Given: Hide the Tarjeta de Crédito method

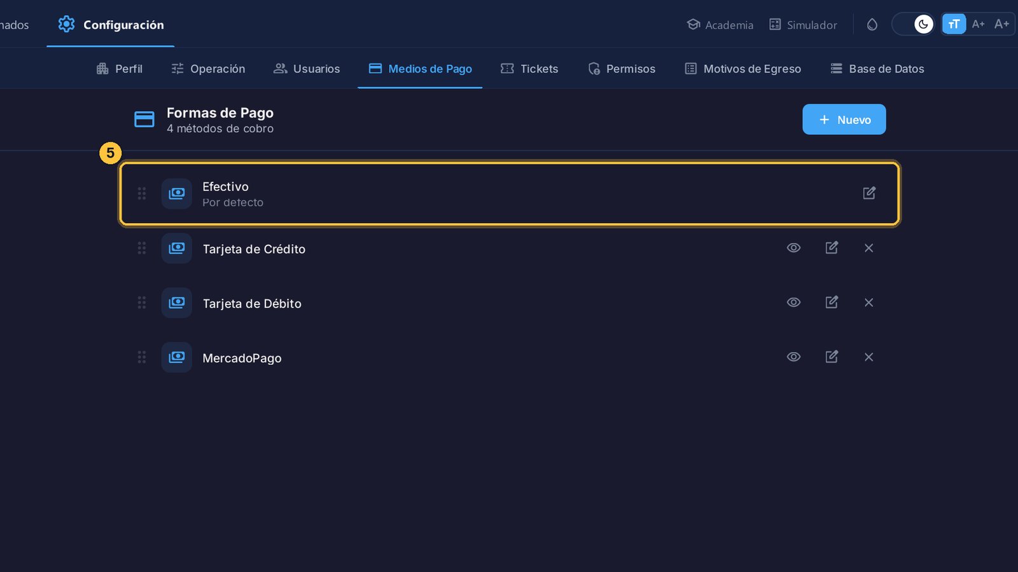Looking at the screenshot, I should tap(793, 248).
